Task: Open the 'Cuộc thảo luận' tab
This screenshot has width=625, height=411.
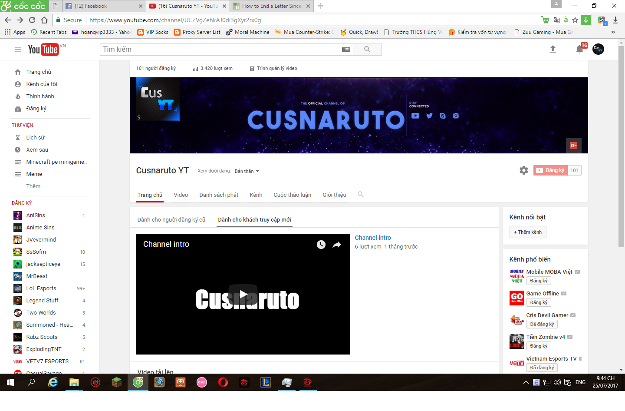Action: pos(293,195)
